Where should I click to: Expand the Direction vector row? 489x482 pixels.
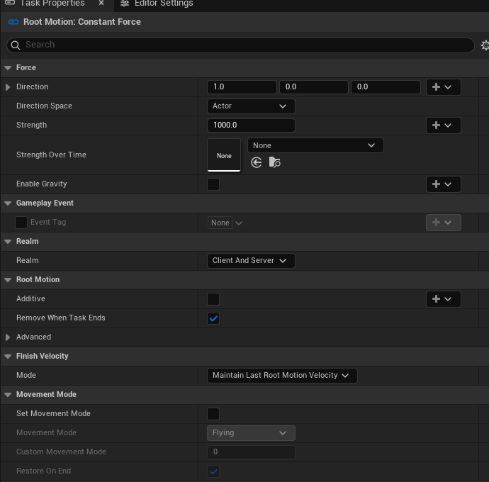pyautogui.click(x=8, y=87)
